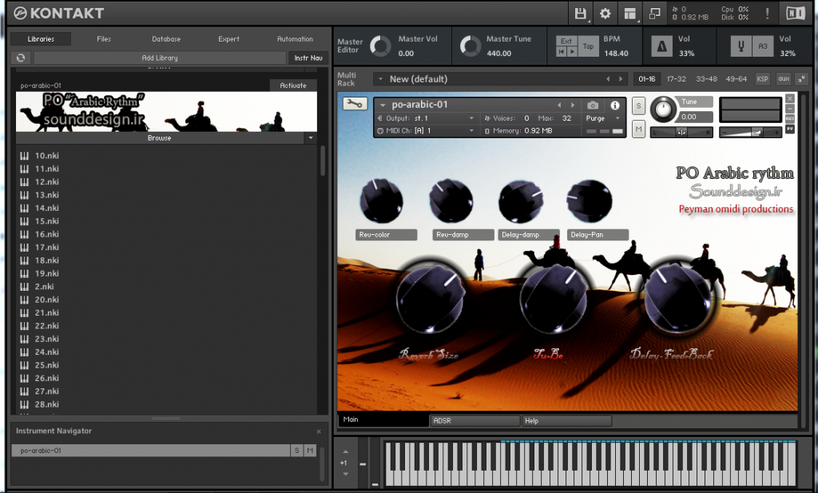The height and width of the screenshot is (493, 818).
Task: Click the Kontakt logo
Action: click(58, 13)
